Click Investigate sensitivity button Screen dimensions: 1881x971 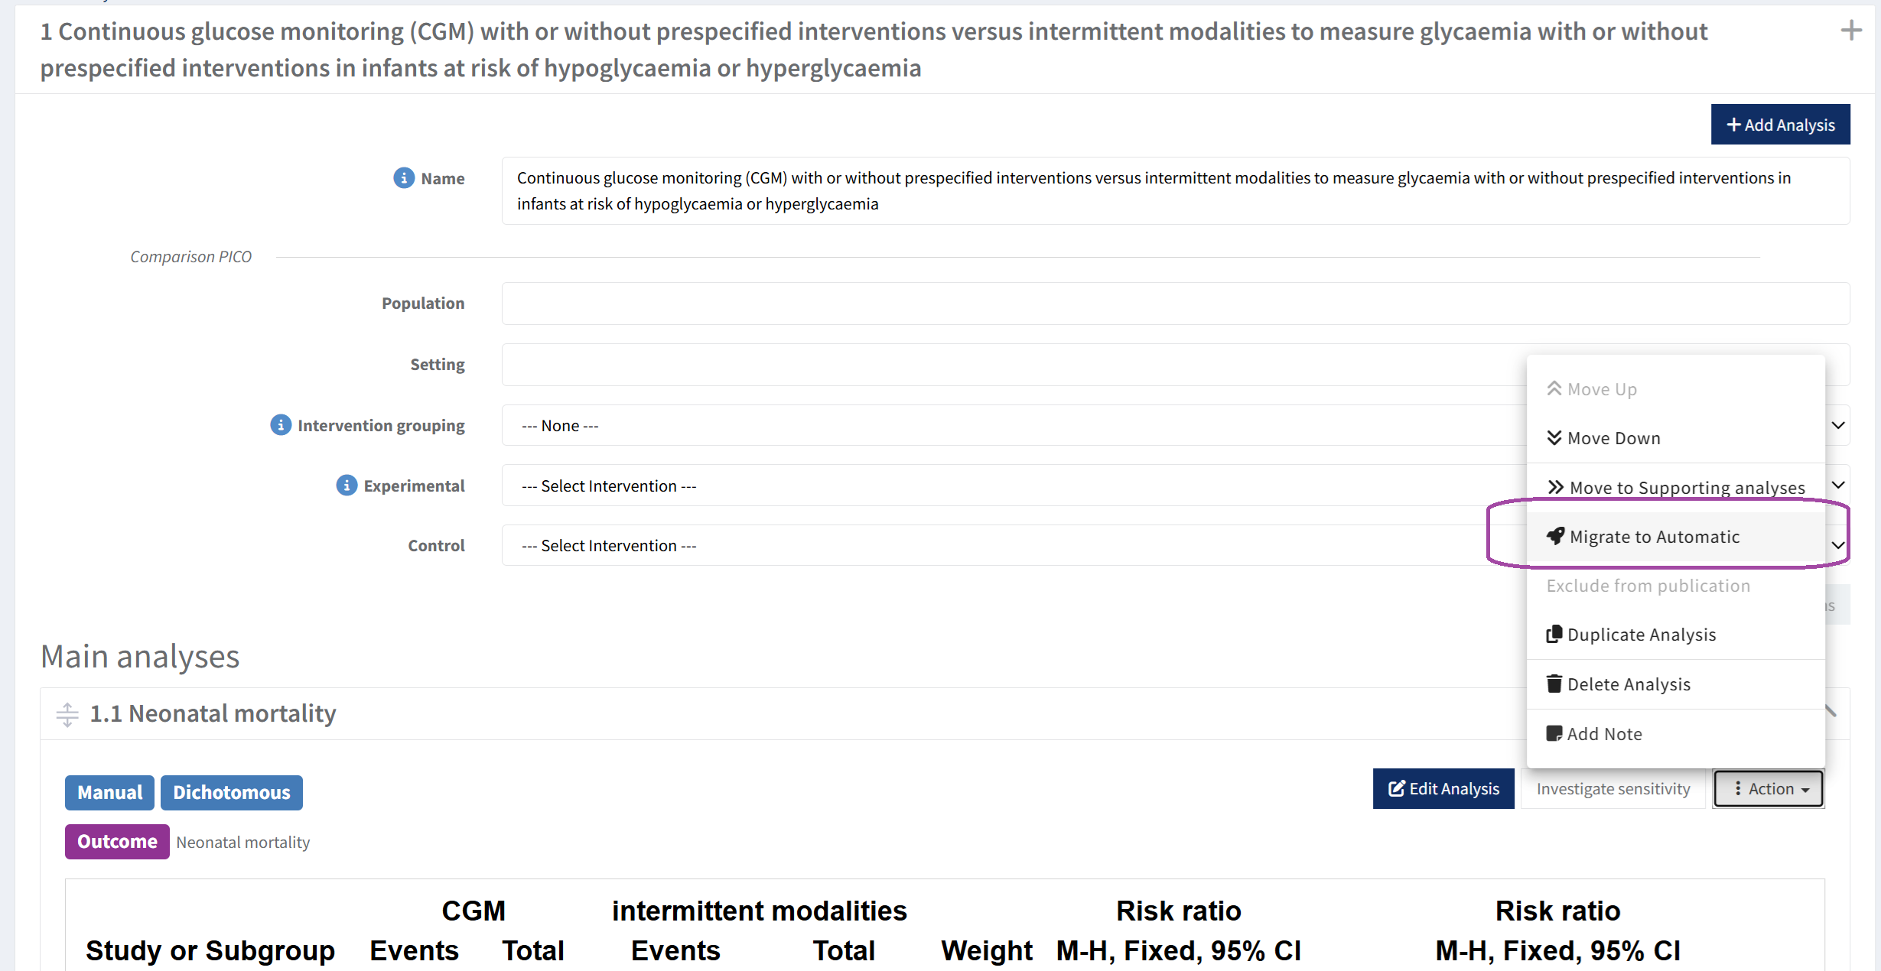(x=1613, y=788)
